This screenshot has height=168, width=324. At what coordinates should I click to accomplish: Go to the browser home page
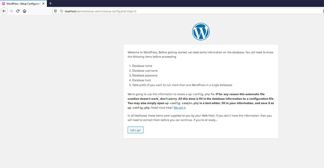coord(24,11)
